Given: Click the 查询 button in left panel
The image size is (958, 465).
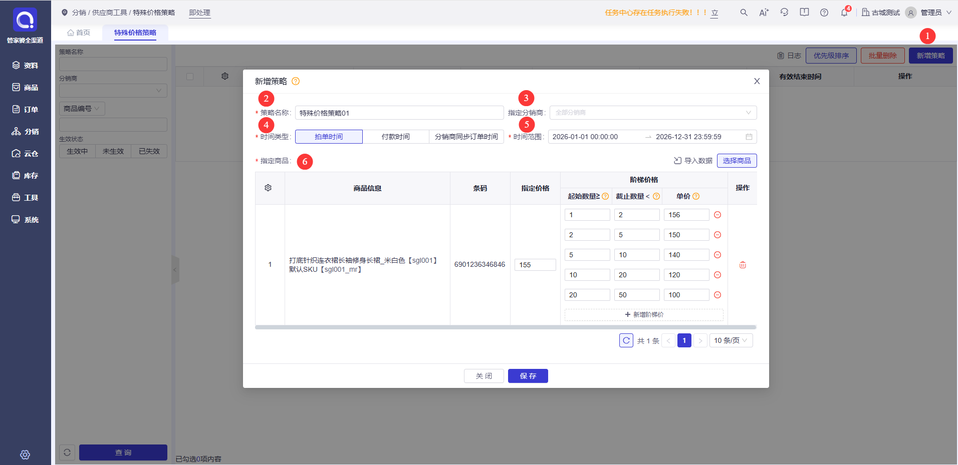Looking at the screenshot, I should coord(123,452).
